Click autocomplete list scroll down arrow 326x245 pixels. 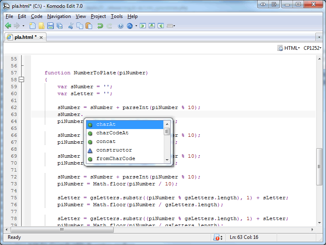click(167, 160)
